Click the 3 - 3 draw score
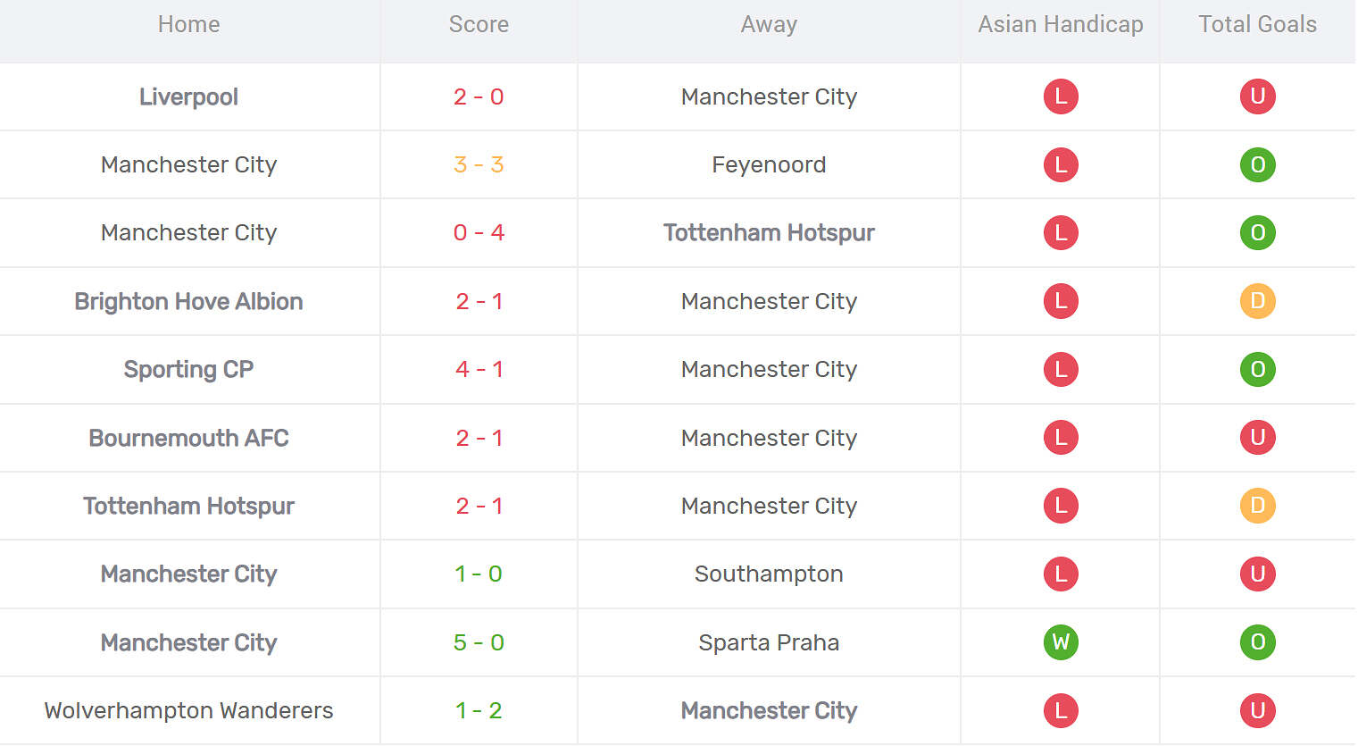This screenshot has width=1358, height=746. click(479, 164)
